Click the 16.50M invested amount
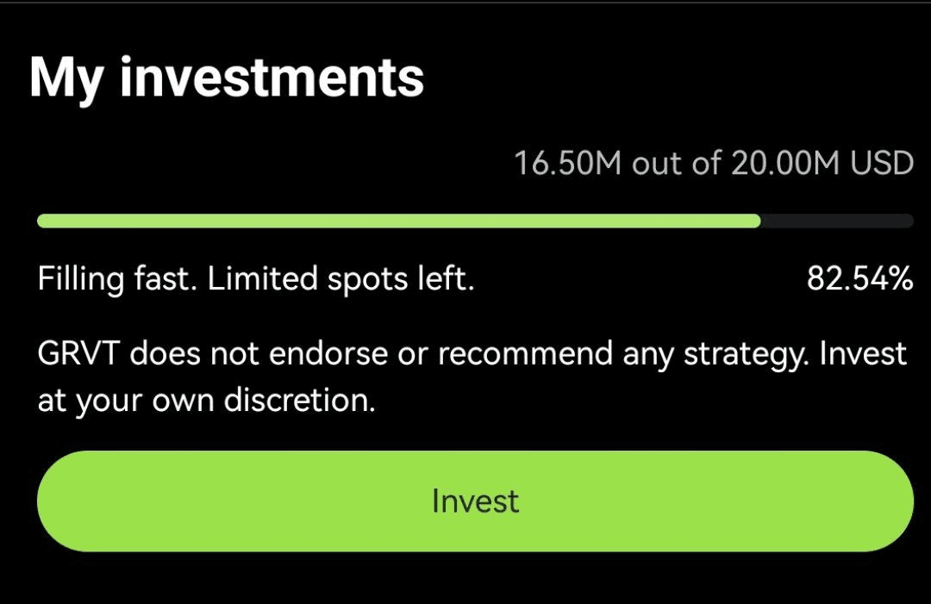The height and width of the screenshot is (604, 931). 567,163
